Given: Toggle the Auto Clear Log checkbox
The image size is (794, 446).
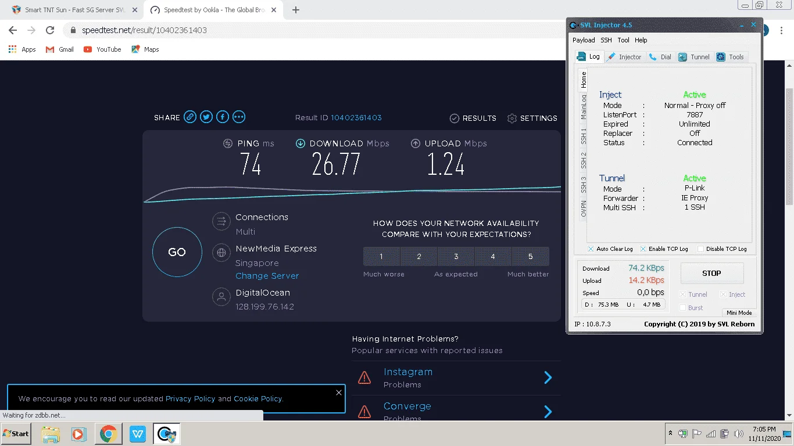Looking at the screenshot, I should tap(591, 249).
